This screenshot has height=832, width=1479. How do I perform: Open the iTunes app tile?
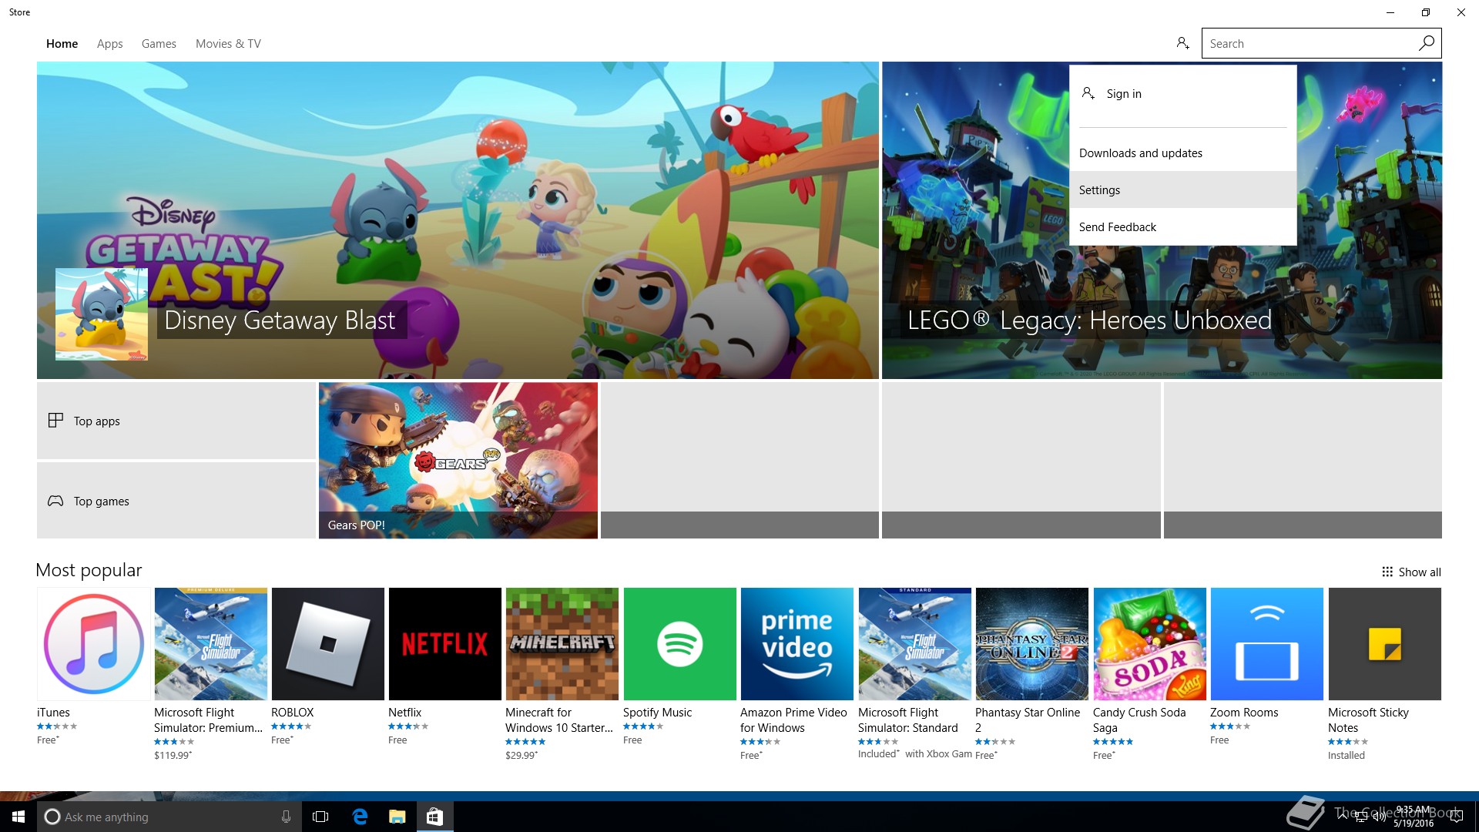94,644
